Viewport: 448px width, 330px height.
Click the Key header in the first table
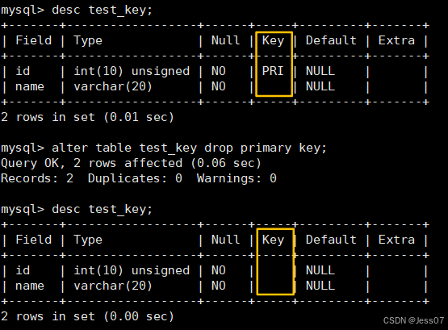pos(273,40)
